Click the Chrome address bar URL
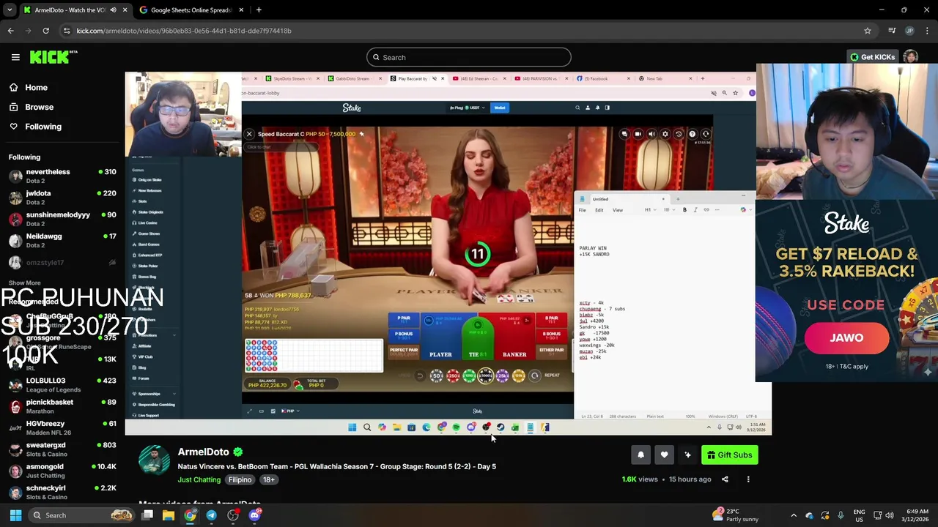 (x=184, y=31)
